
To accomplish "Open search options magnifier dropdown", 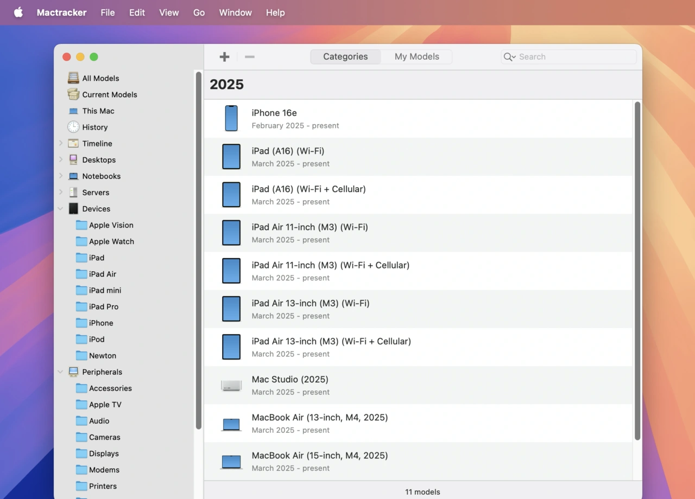I will [509, 57].
